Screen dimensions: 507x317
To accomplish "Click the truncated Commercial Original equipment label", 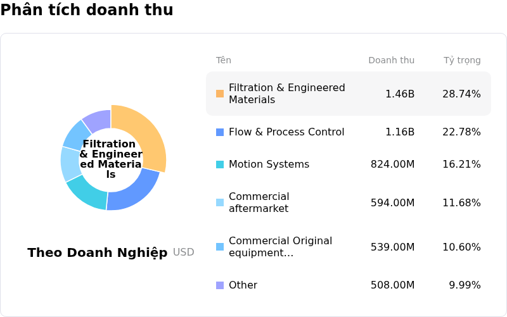I will pos(280,247).
